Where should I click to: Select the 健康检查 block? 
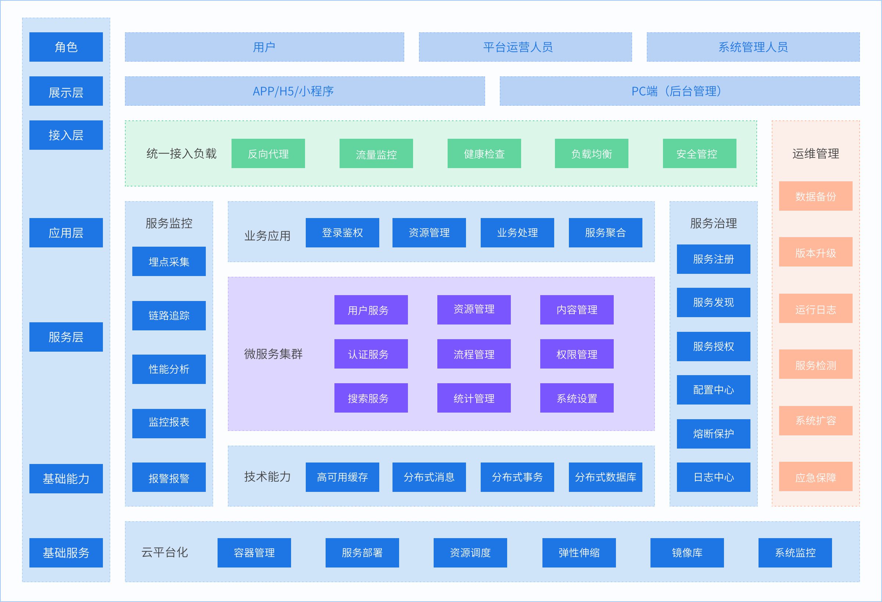coord(484,153)
